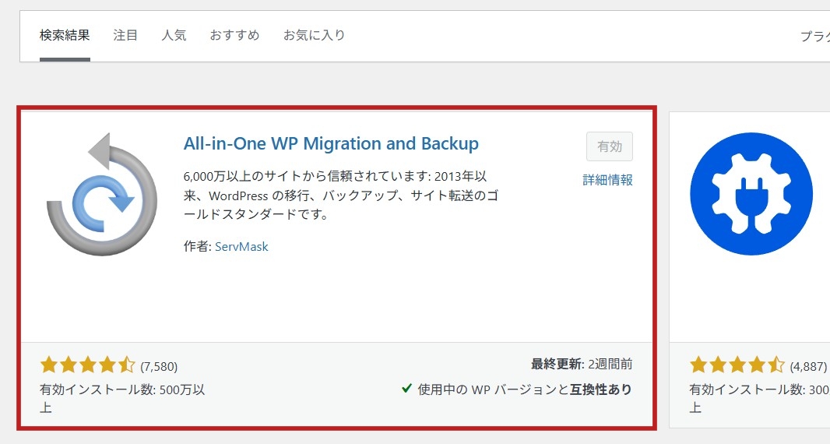
Task: Open the 注目 tab
Action: (125, 35)
